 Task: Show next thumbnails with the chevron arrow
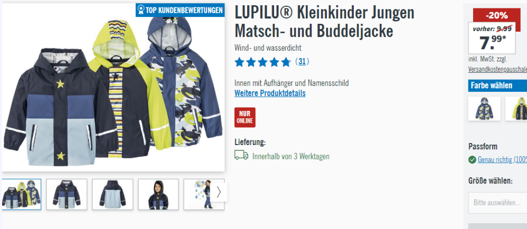219,192
